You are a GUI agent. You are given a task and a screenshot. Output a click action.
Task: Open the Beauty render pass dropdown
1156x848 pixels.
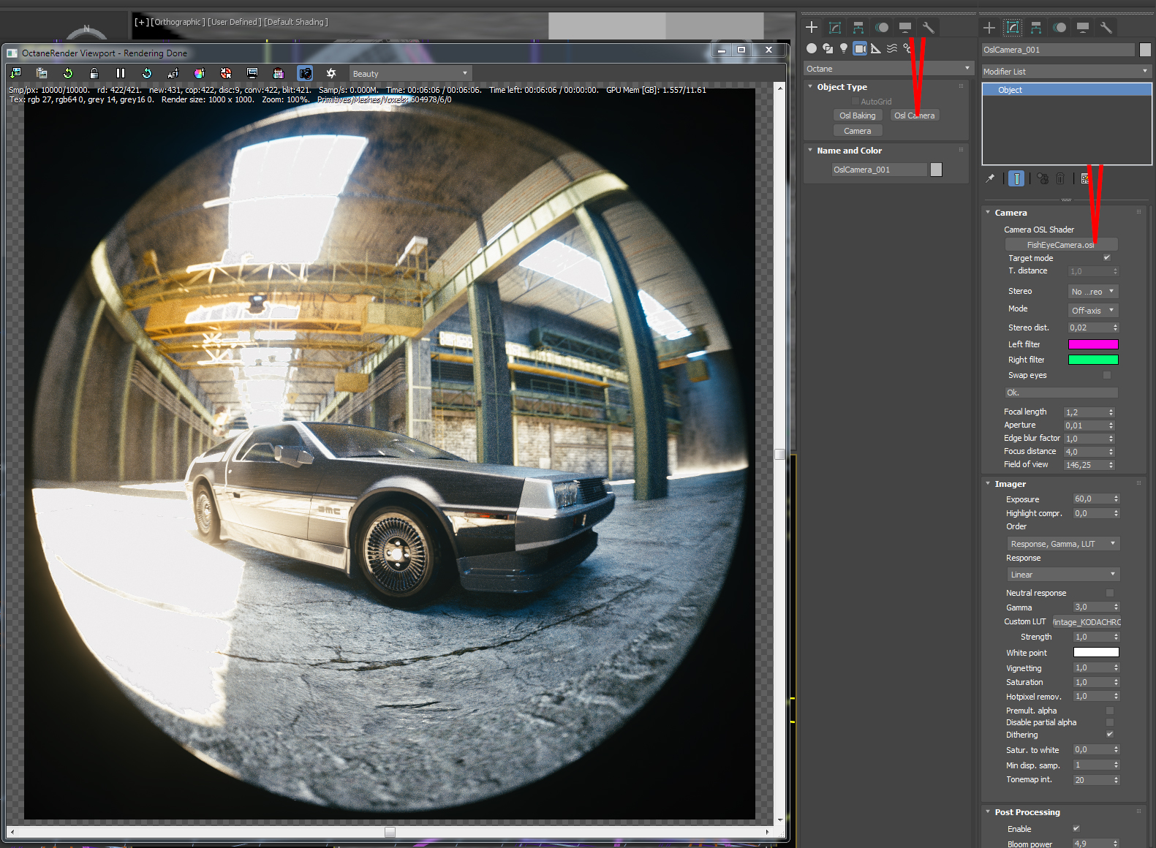point(410,73)
